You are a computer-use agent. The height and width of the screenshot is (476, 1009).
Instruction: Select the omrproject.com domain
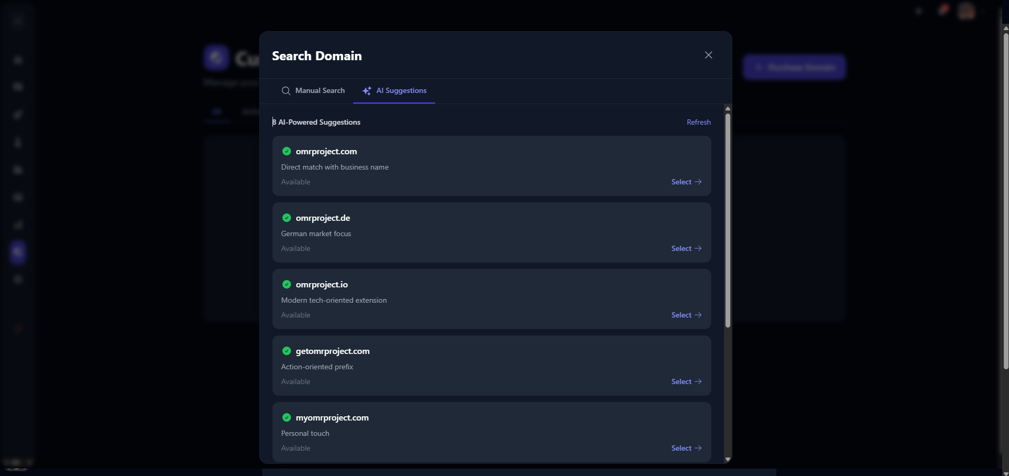[681, 182]
